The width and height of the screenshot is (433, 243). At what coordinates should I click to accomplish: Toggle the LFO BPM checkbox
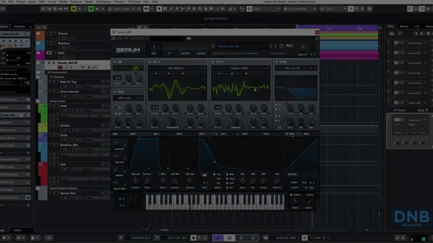click(x=227, y=174)
